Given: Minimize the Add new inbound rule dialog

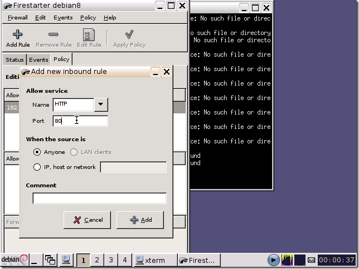Looking at the screenshot, I should click(156, 72).
